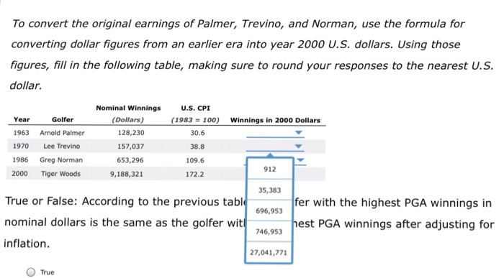Click Tiger Woods nominal winnings 9,188,321
Viewport: 504px width, 278px height.
coord(127,174)
